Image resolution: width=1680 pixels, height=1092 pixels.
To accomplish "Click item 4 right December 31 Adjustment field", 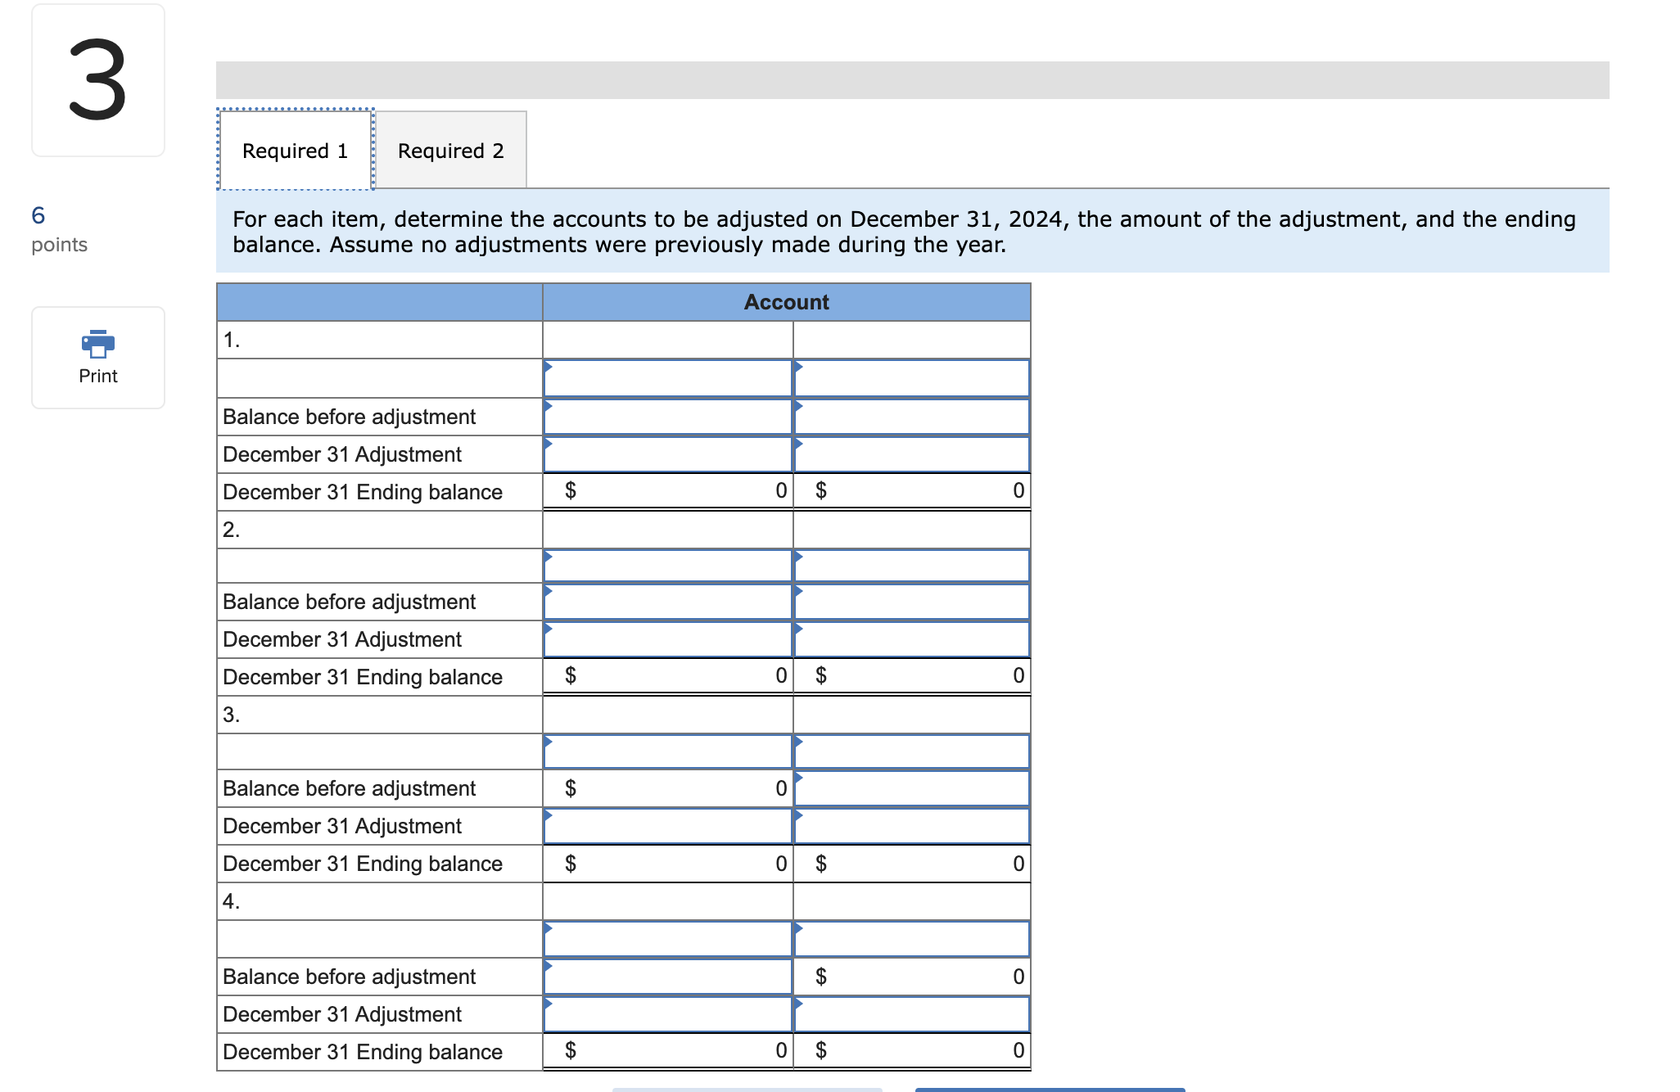I will (x=911, y=1014).
